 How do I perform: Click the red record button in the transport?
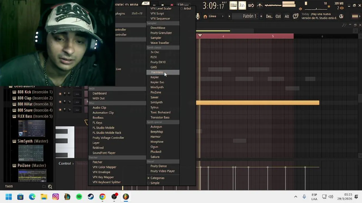pyautogui.click(x=172, y=5)
